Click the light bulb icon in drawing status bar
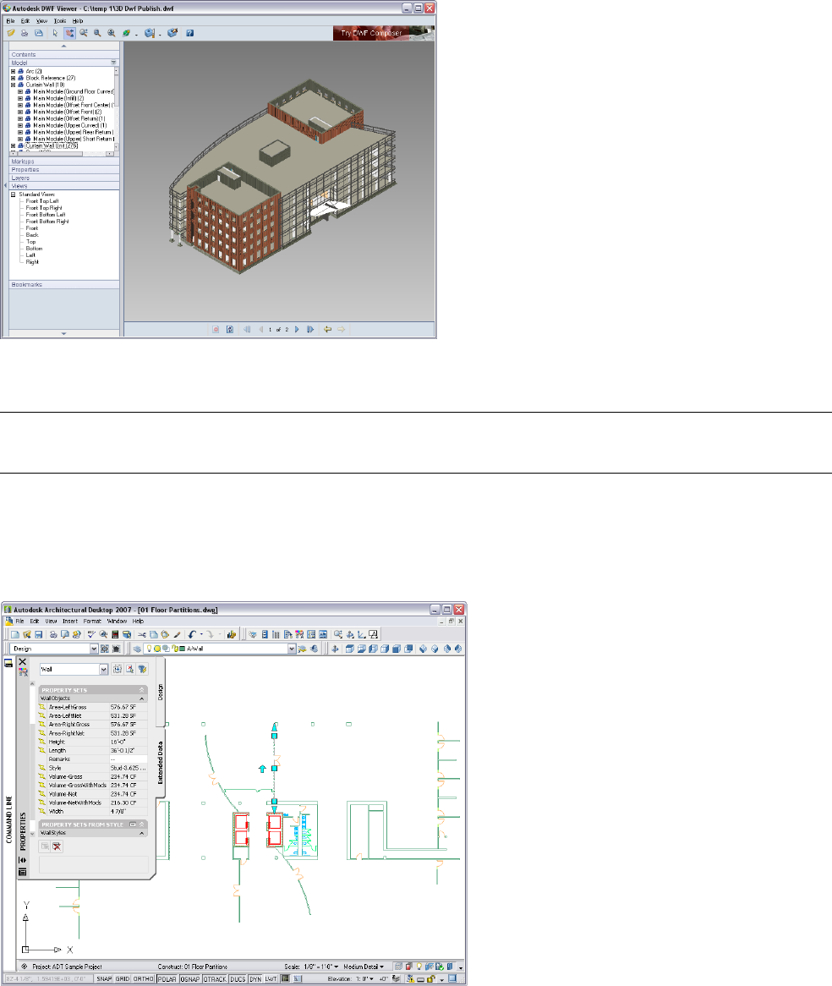 pos(419,967)
